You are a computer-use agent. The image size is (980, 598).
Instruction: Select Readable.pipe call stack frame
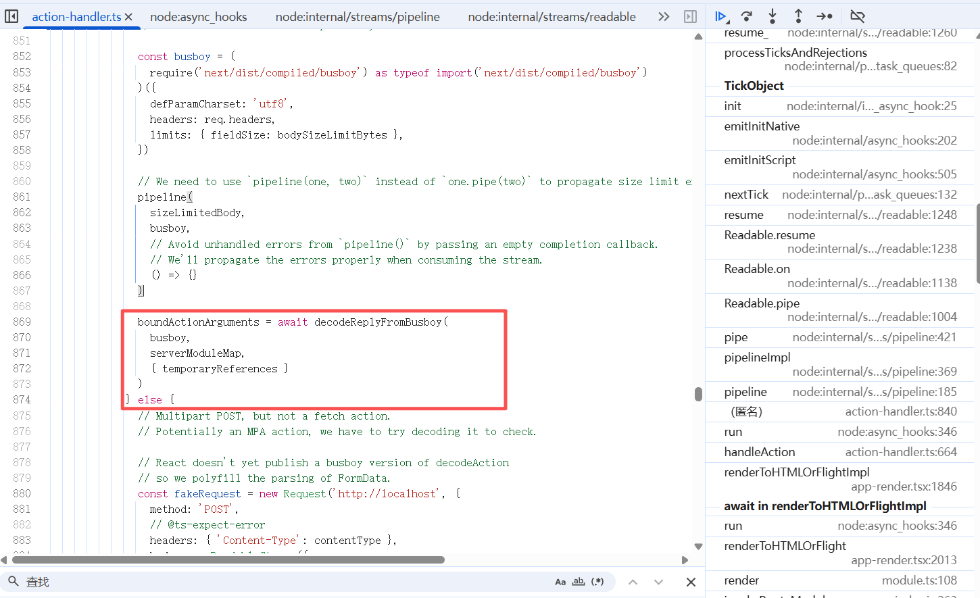click(762, 303)
